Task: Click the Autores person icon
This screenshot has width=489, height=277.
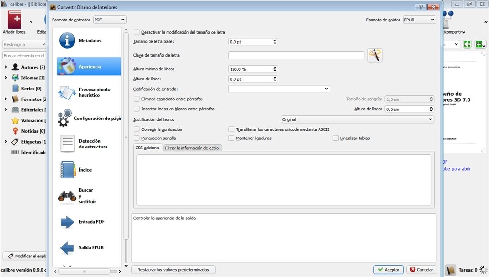Action: [x=15, y=67]
